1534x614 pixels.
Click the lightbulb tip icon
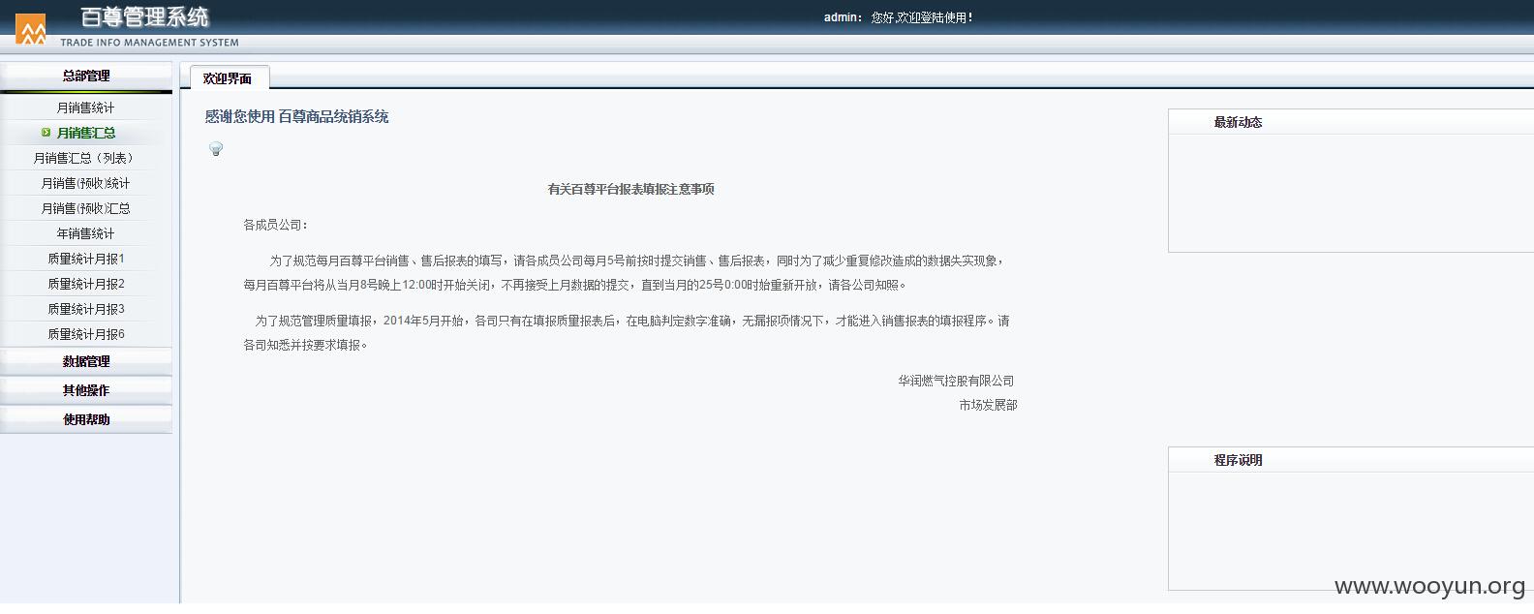tap(216, 149)
